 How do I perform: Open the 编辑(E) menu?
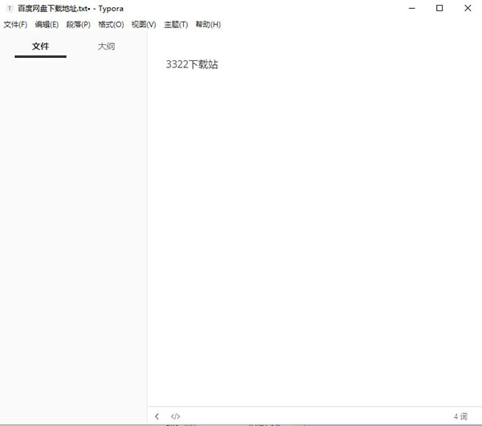click(47, 25)
